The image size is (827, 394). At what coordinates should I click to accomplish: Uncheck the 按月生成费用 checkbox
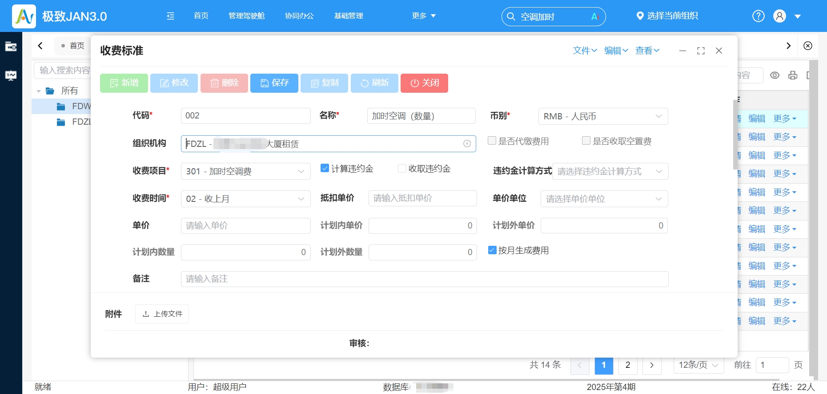pos(492,250)
